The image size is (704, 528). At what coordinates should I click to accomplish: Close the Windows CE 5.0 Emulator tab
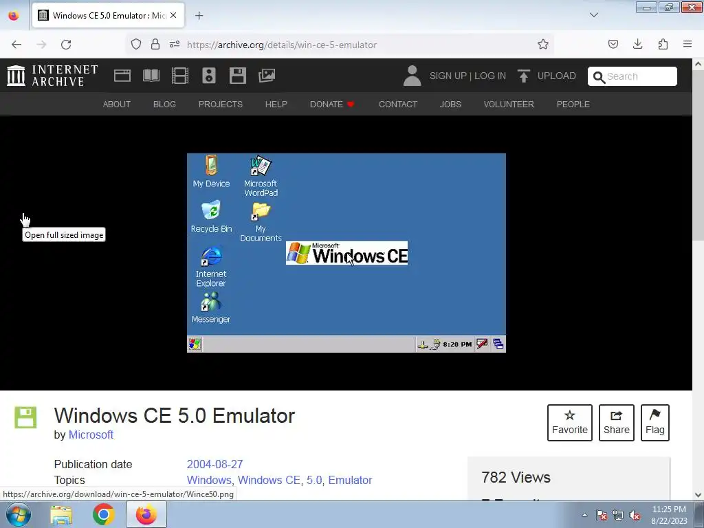coord(173,15)
